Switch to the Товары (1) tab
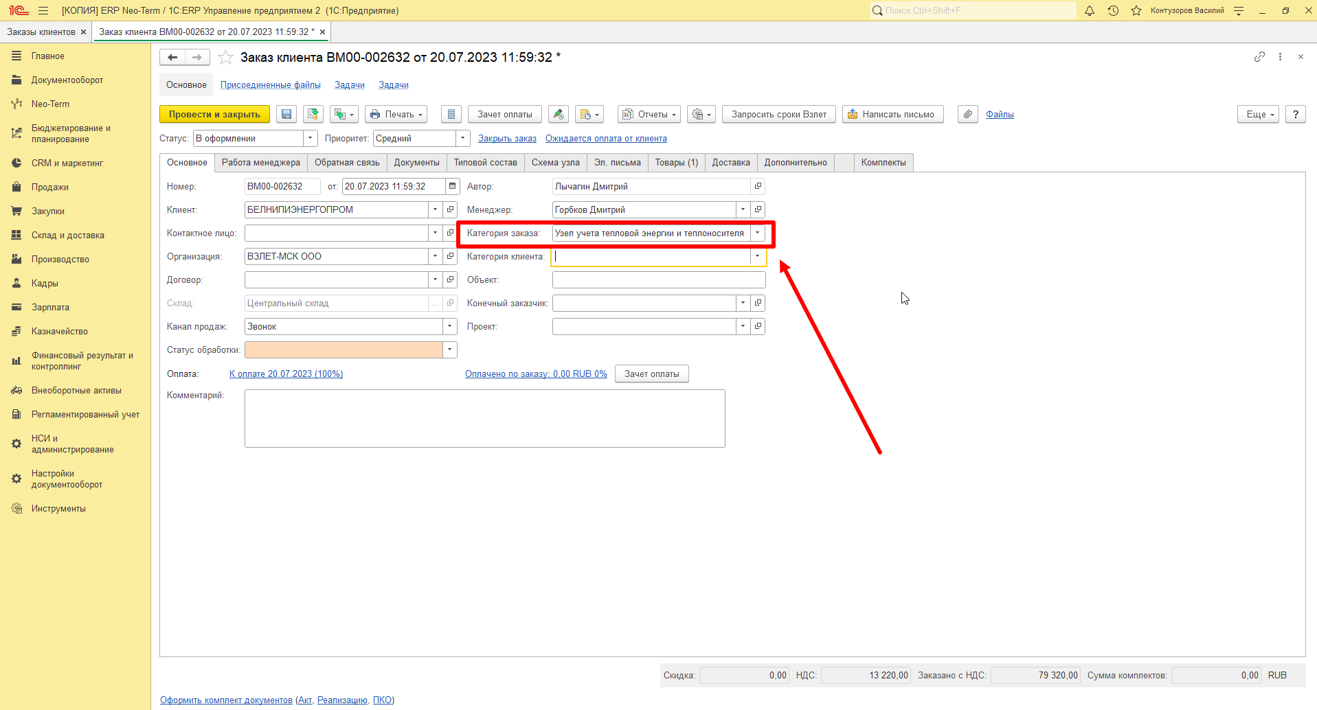This screenshot has height=710, width=1317. [677, 163]
